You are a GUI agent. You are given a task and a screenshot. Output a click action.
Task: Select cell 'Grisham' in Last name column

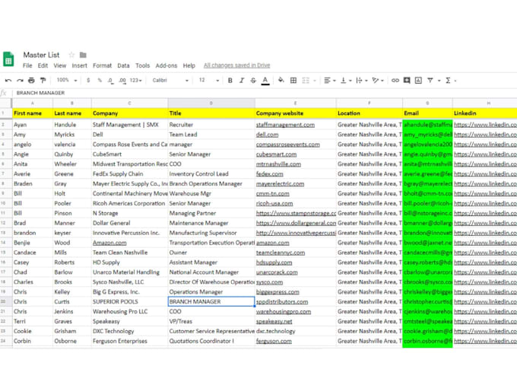click(72, 331)
